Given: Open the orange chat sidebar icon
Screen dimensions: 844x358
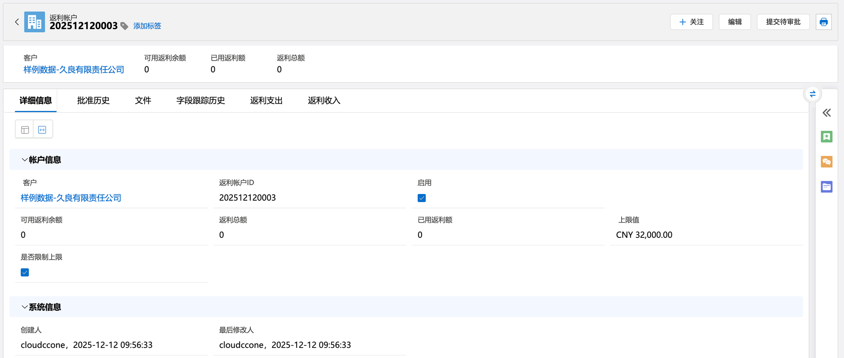Looking at the screenshot, I should 826,162.
